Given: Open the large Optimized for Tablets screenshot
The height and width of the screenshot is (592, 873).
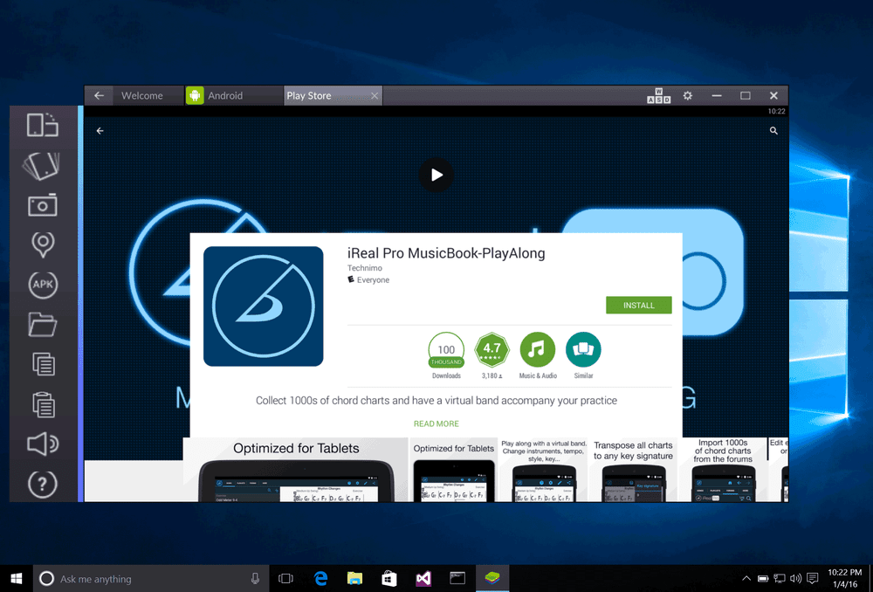Looking at the screenshot, I should pyautogui.click(x=296, y=470).
